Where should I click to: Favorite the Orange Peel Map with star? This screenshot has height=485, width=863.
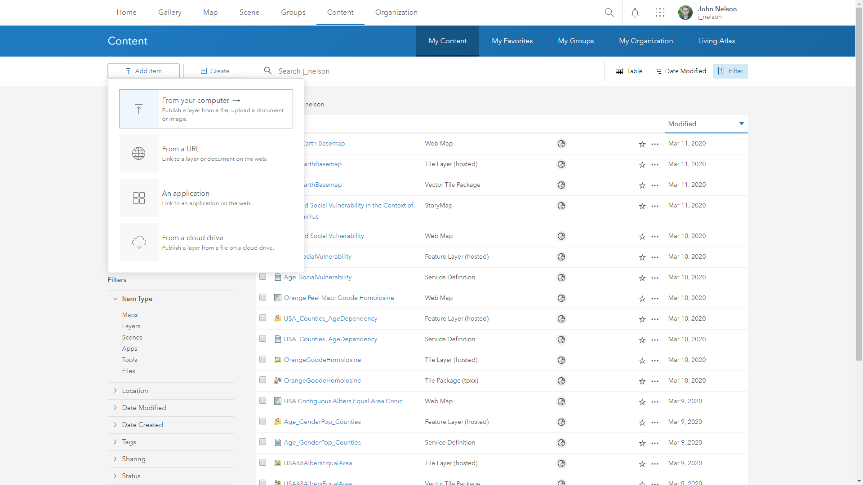pos(642,299)
